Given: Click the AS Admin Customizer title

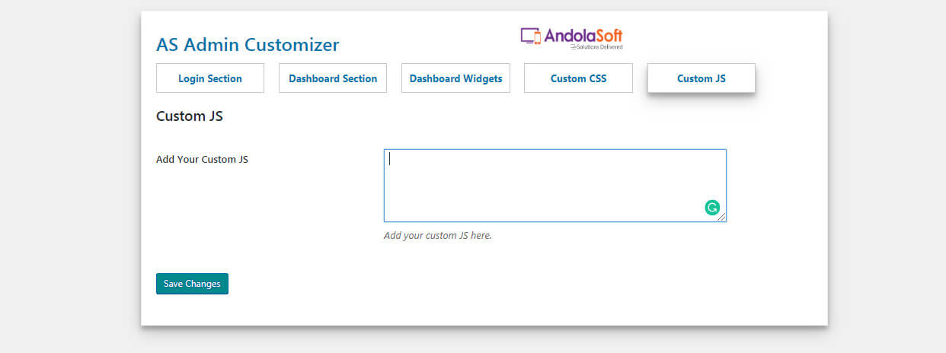Looking at the screenshot, I should pos(248,44).
